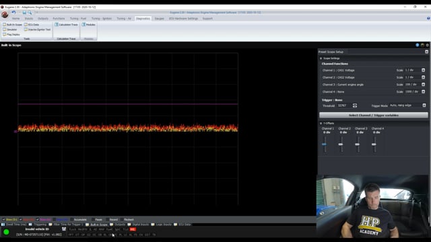Click the olive round icon in scope header

pos(422,45)
